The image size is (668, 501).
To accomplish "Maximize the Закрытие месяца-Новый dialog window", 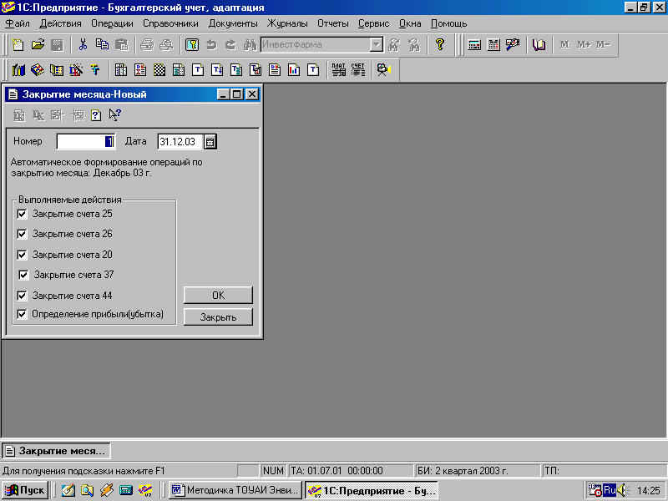I will pos(237,94).
